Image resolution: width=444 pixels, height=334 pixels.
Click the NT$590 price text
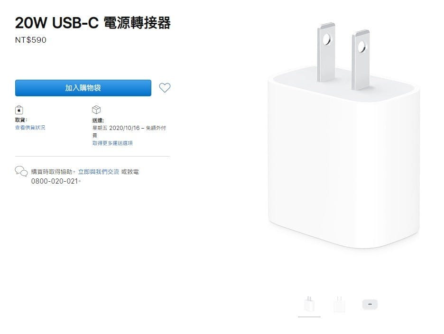click(30, 40)
